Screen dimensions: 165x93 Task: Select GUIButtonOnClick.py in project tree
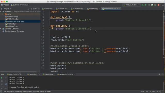point(15,21)
